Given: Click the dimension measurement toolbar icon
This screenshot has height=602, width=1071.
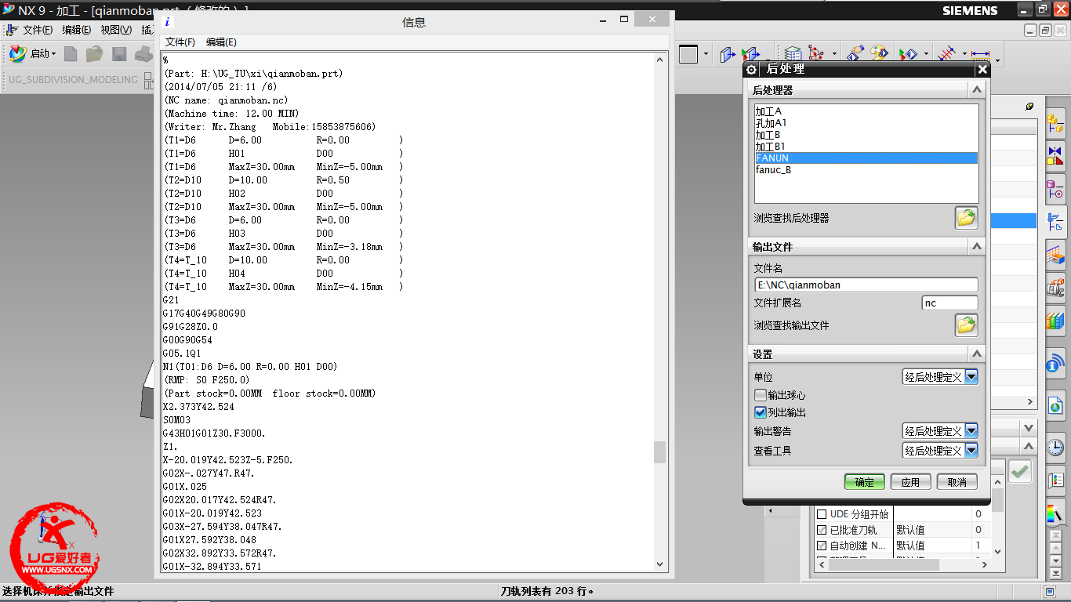Looking at the screenshot, I should [x=980, y=53].
